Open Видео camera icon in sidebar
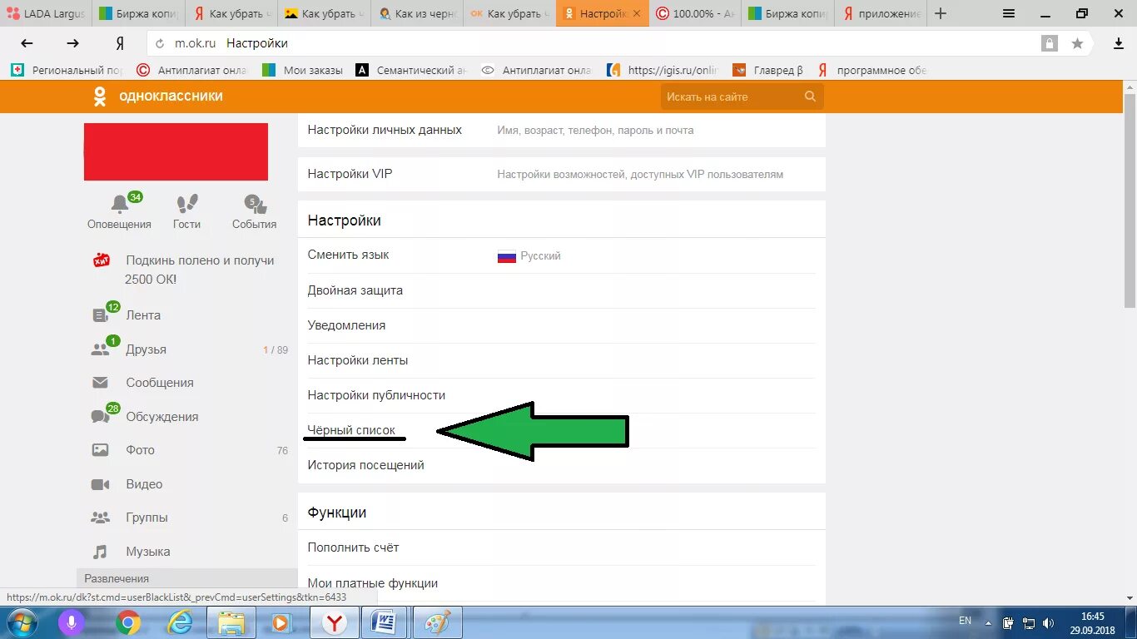Screen dimensions: 1137x639 101,484
